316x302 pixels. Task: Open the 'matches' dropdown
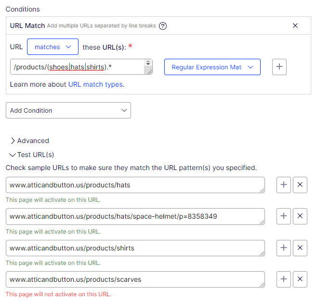[53, 47]
